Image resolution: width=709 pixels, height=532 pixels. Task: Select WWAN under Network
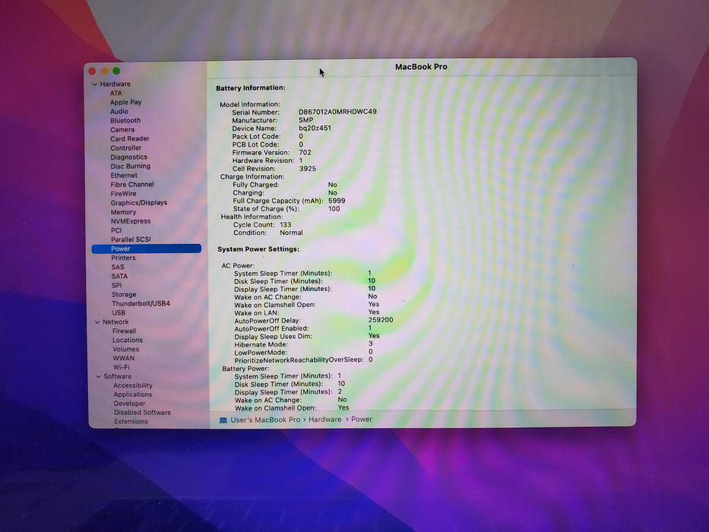click(x=124, y=358)
